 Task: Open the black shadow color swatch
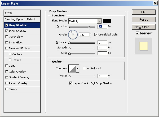(x=107, y=21)
